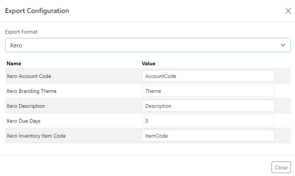
Task: Focus the Xero Description value field
Action: point(208,106)
